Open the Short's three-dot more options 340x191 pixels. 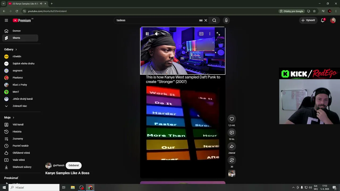pyautogui.click(x=210, y=34)
